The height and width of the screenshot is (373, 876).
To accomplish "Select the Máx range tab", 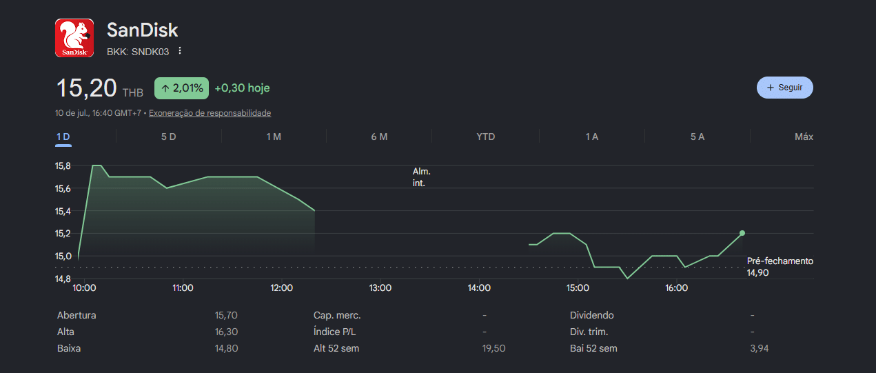I will (804, 137).
